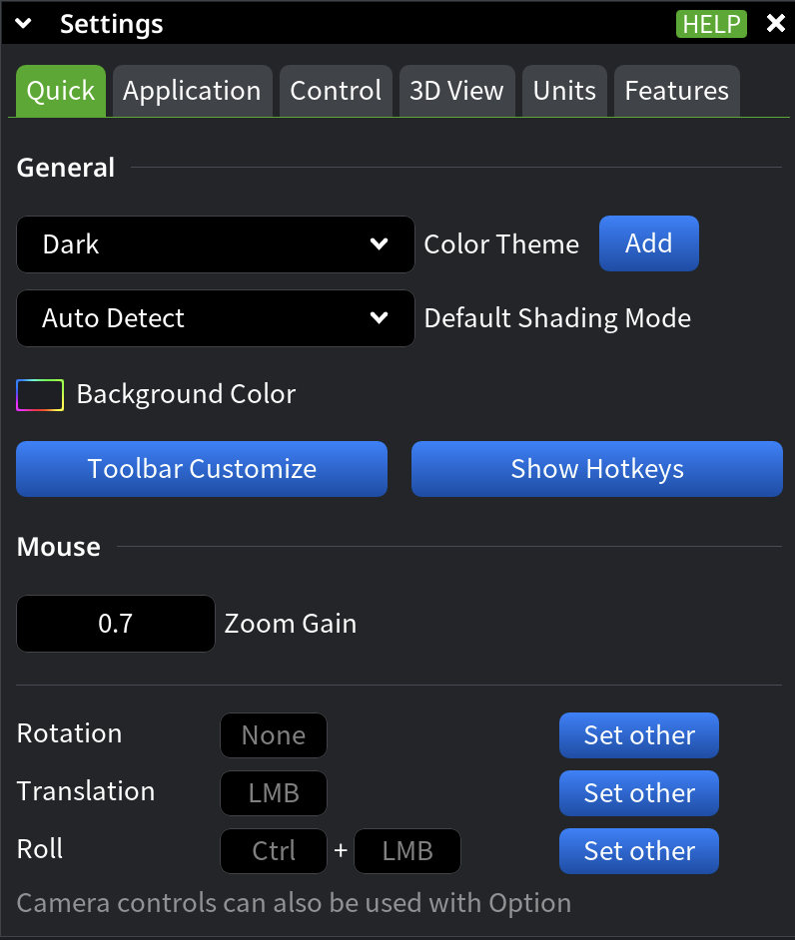Click Set other for Translation

click(x=638, y=792)
